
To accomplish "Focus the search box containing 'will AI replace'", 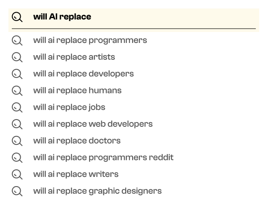I will coord(134,19).
